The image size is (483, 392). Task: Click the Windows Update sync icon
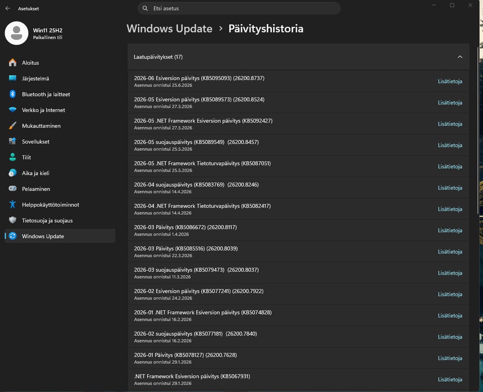click(13, 236)
